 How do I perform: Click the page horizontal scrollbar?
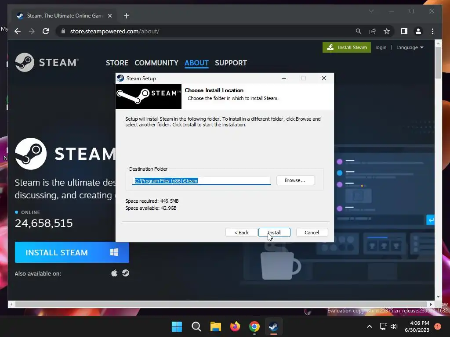click(x=221, y=304)
